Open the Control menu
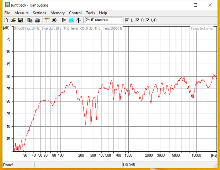Screen dimensions: 220x170 point(75,13)
